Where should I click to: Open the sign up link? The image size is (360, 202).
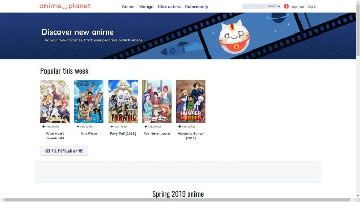coord(297,6)
